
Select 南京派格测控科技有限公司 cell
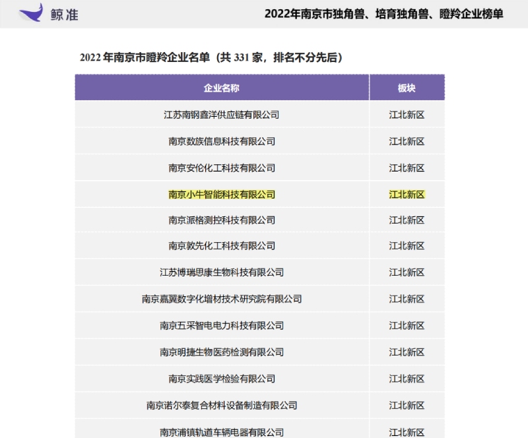(x=222, y=220)
